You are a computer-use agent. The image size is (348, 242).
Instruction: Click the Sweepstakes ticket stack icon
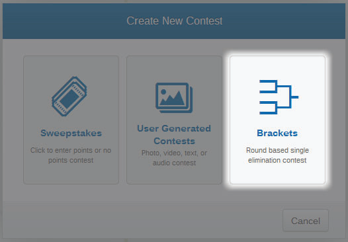pos(69,96)
